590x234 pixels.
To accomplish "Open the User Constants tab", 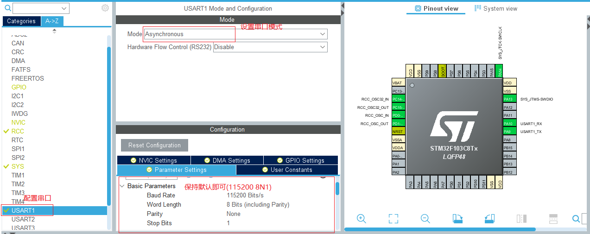I will click(287, 170).
